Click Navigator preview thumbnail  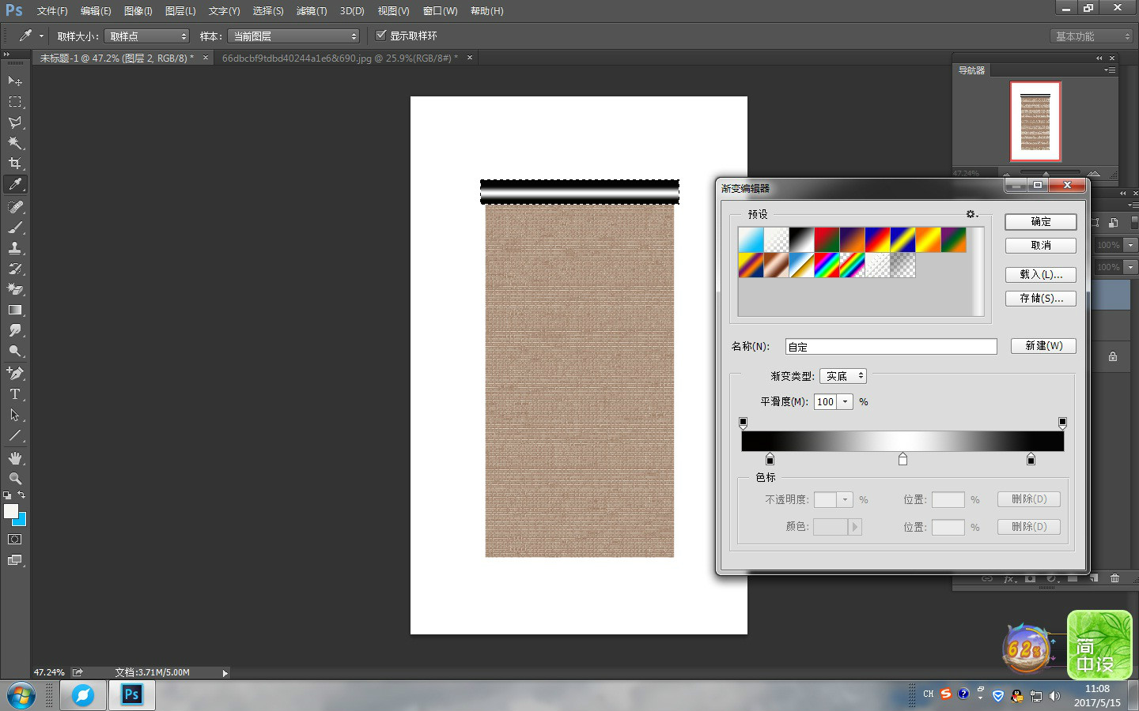point(1035,121)
